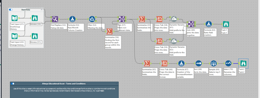
Task: Toggle the Start Data container switch
Action: click(x=11, y=10)
